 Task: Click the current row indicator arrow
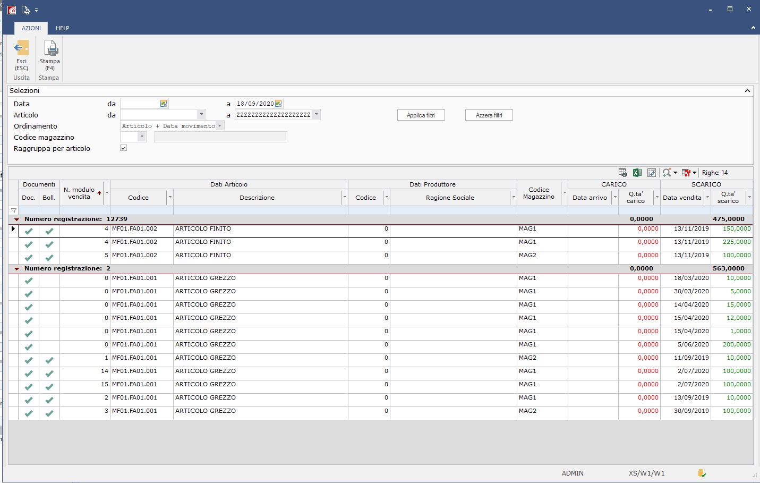point(13,229)
